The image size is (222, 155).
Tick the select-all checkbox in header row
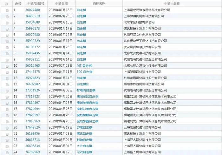[6, 4]
